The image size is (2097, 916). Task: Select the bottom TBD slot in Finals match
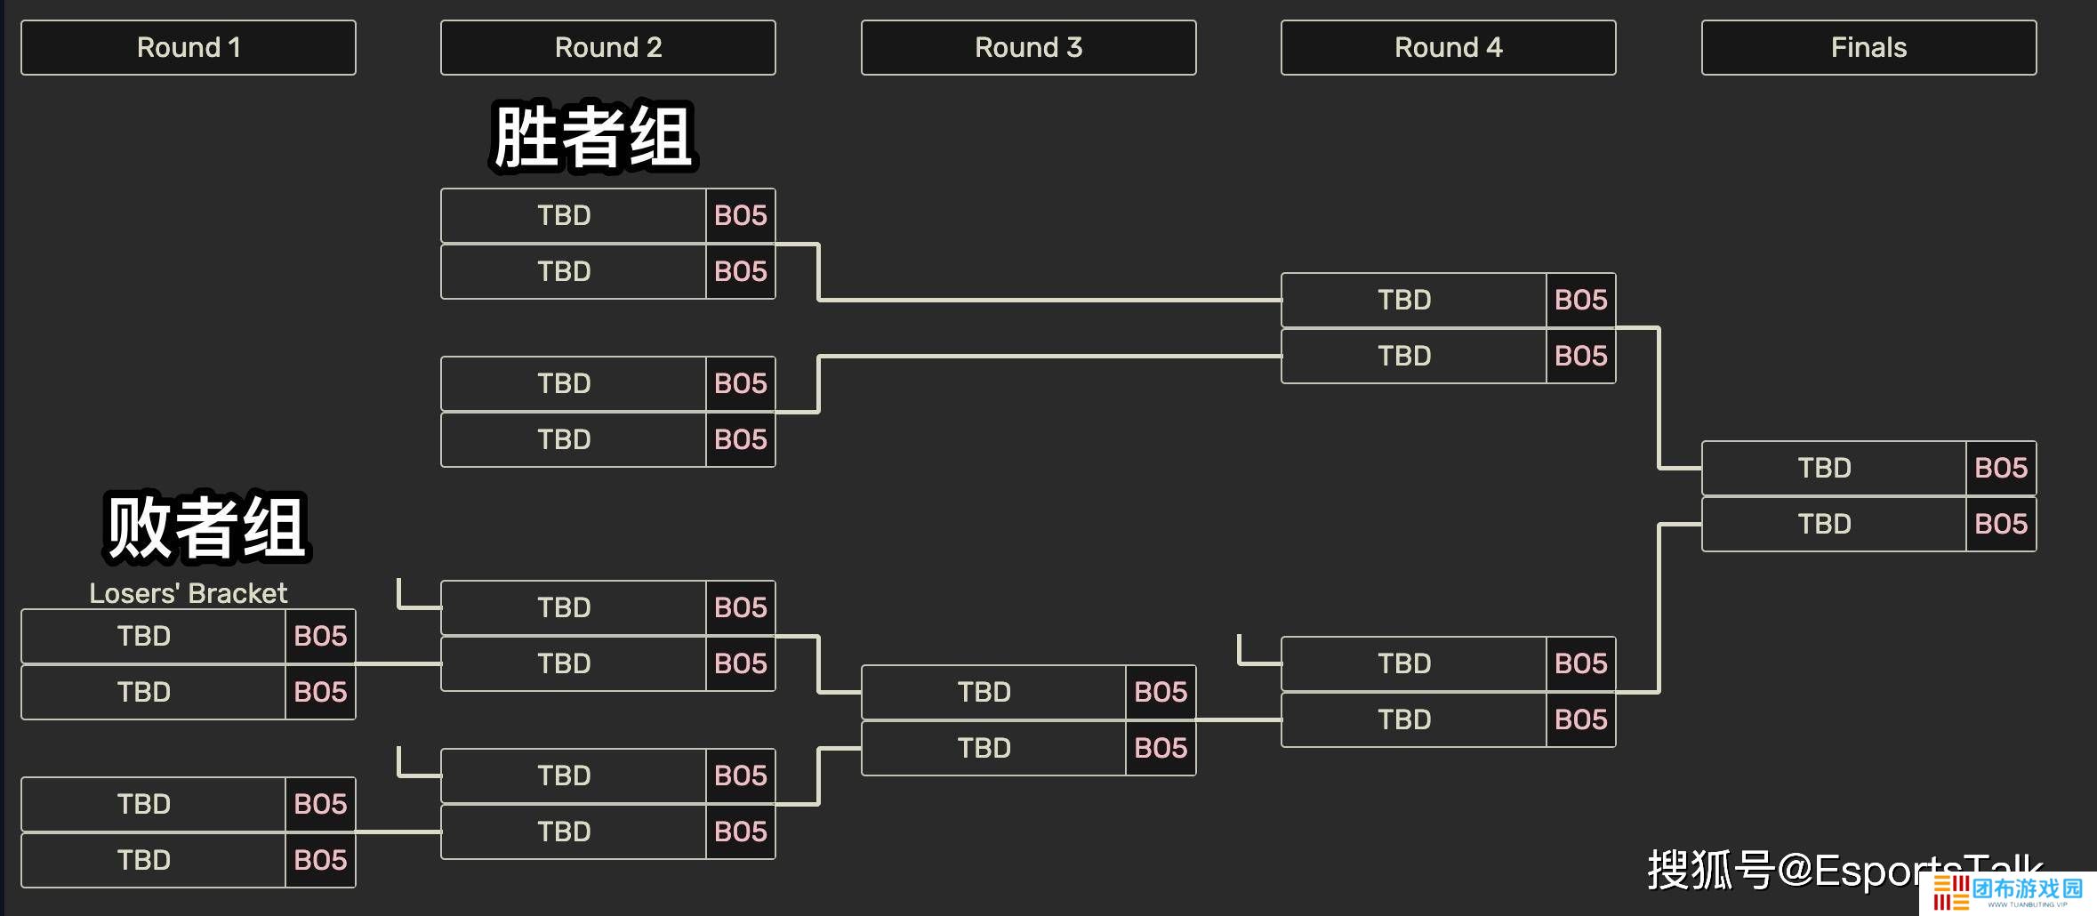(x=1824, y=525)
